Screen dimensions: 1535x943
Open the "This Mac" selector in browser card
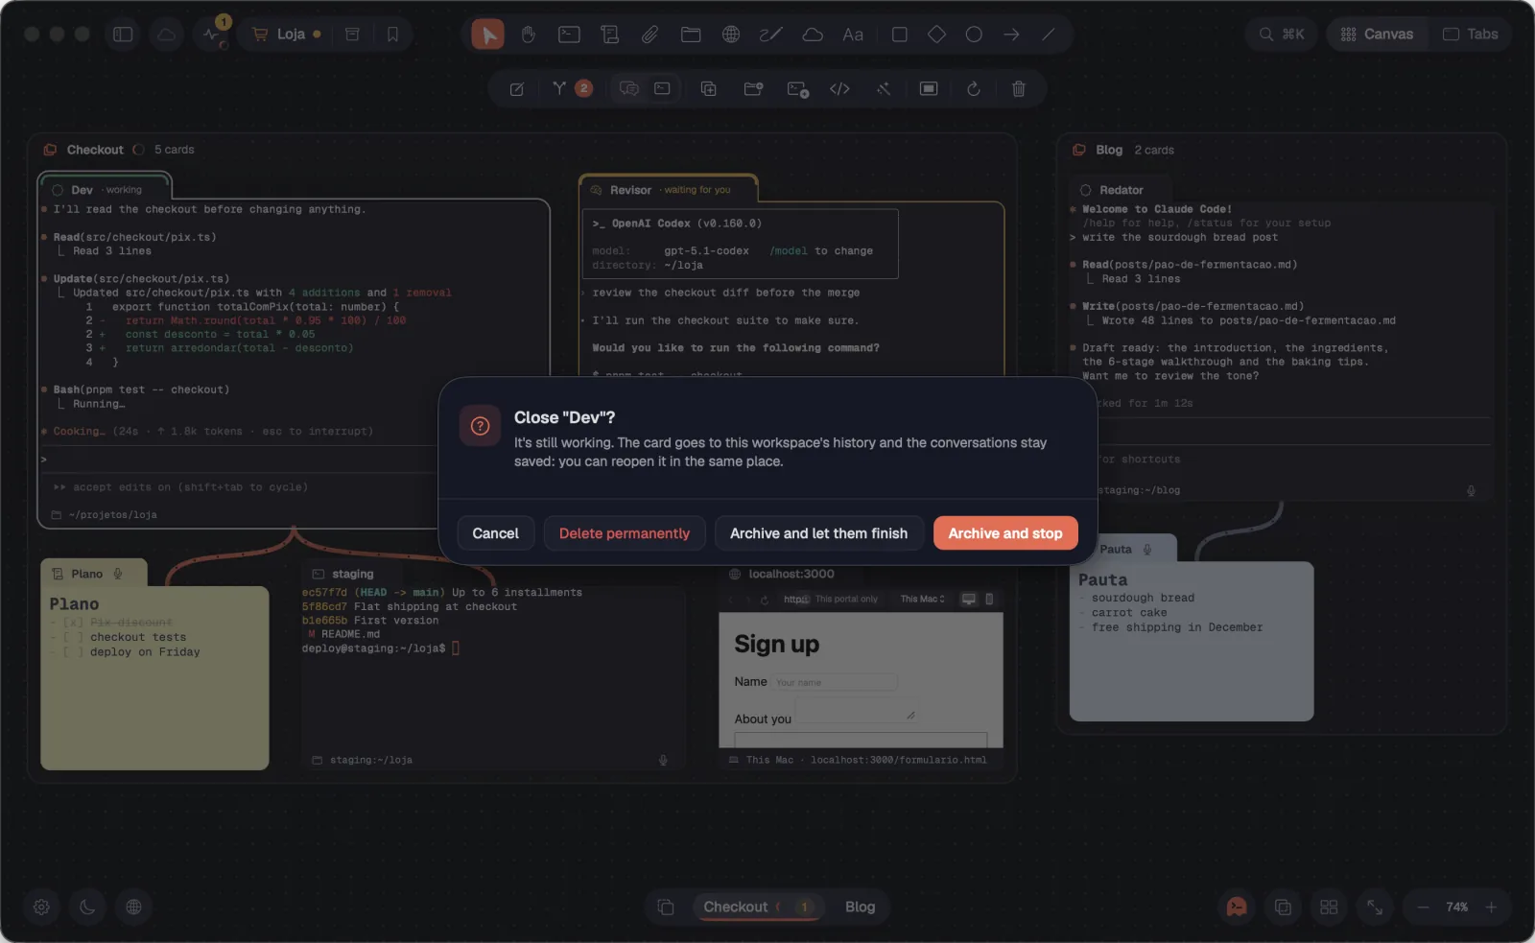[x=922, y=600]
